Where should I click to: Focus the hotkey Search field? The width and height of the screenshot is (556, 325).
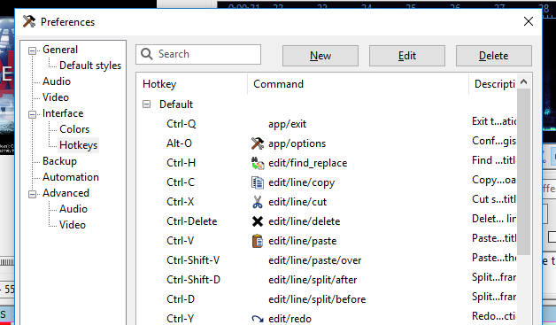[198, 54]
